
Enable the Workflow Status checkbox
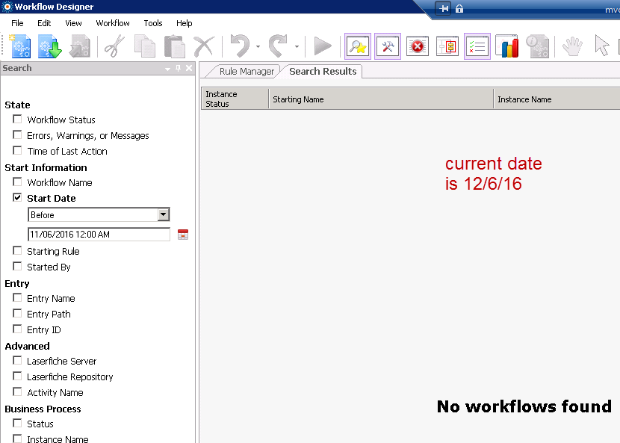coord(17,120)
